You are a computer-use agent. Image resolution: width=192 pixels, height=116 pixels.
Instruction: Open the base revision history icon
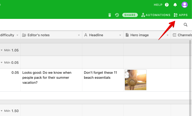(x=117, y=15)
